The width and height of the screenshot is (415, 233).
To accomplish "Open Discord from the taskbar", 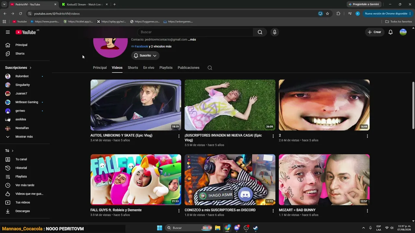I will [x=237, y=228].
